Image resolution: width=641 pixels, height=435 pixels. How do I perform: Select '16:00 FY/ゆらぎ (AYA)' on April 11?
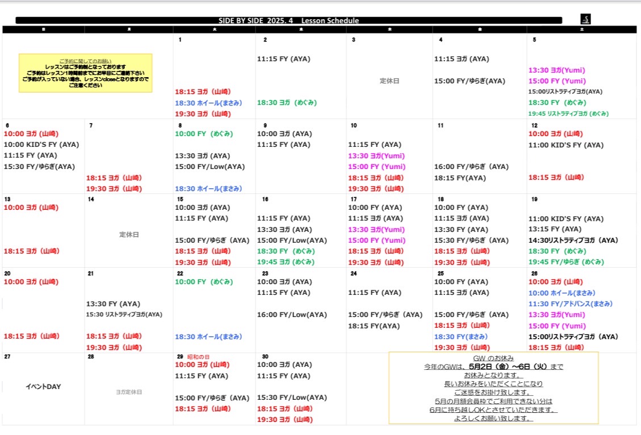pos(471,167)
